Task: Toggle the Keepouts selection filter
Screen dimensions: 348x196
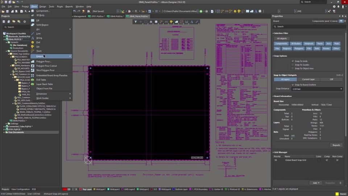Action: 309,44
